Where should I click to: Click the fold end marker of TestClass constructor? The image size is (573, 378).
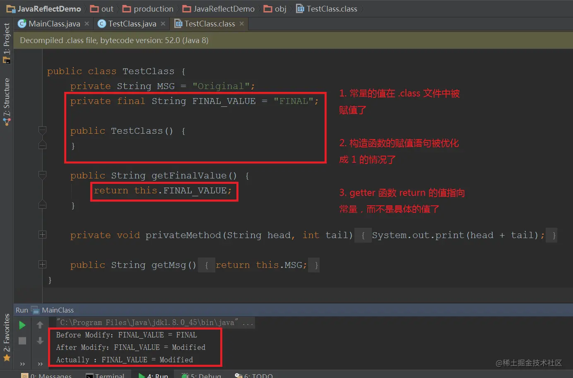[x=42, y=145]
